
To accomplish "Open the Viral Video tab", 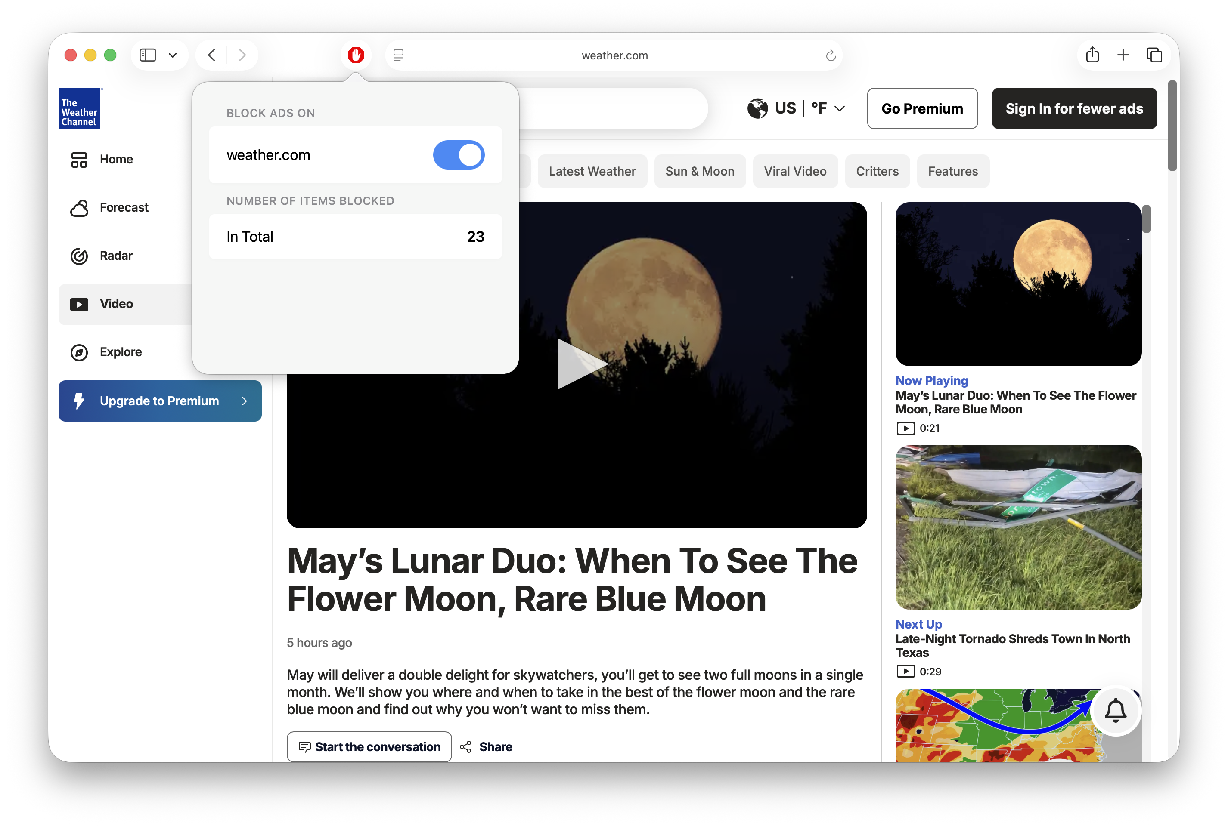I will point(795,171).
